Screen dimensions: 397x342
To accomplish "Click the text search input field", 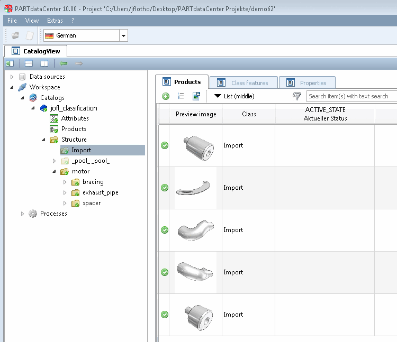I will pyautogui.click(x=349, y=96).
